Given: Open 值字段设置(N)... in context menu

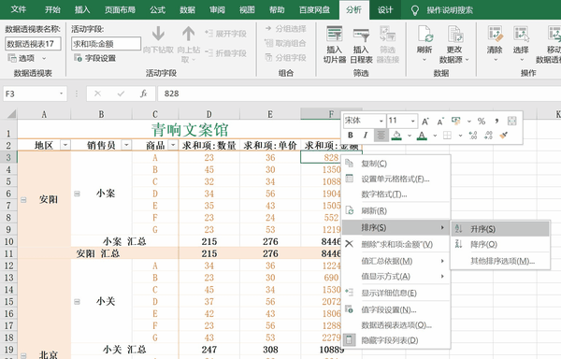Looking at the screenshot, I should [396, 309].
